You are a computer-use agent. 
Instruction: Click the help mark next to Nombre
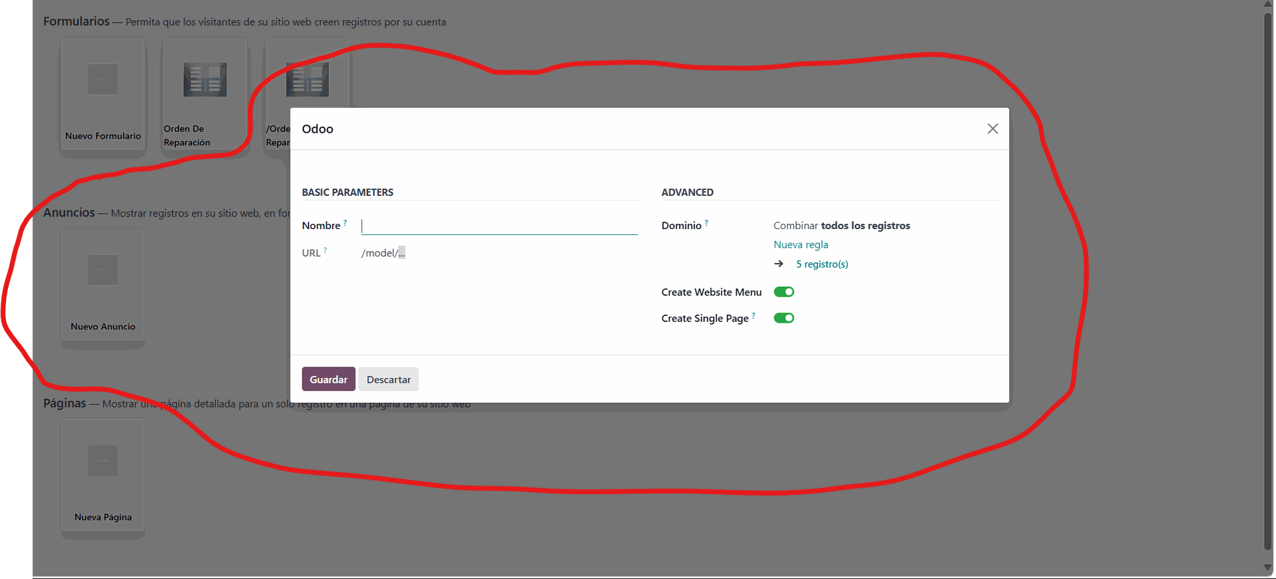pos(345,223)
